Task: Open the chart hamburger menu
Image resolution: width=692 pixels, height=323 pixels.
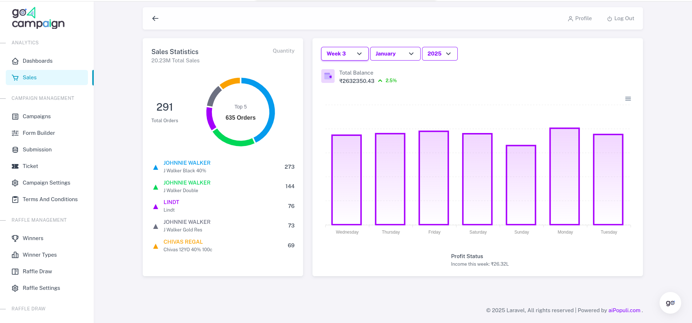Action: coord(628,99)
